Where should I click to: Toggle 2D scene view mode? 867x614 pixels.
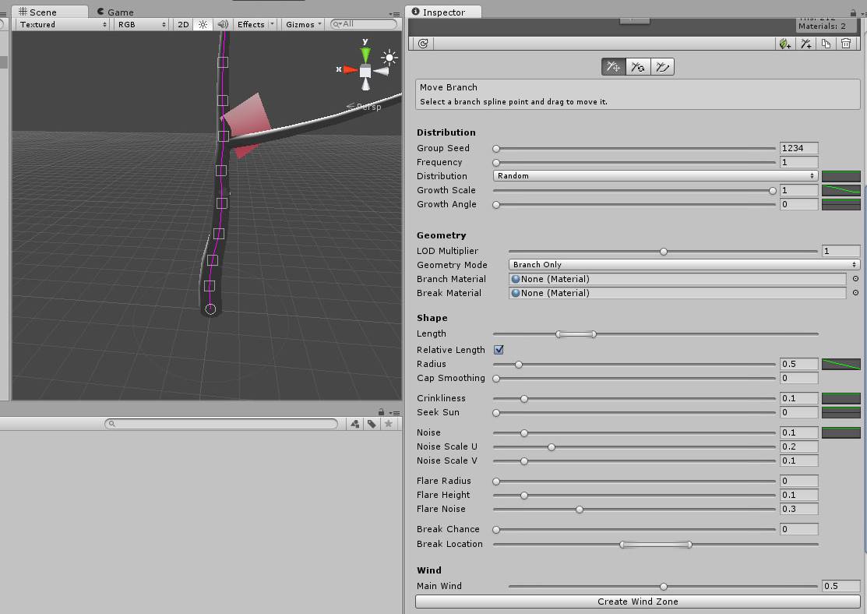point(183,24)
